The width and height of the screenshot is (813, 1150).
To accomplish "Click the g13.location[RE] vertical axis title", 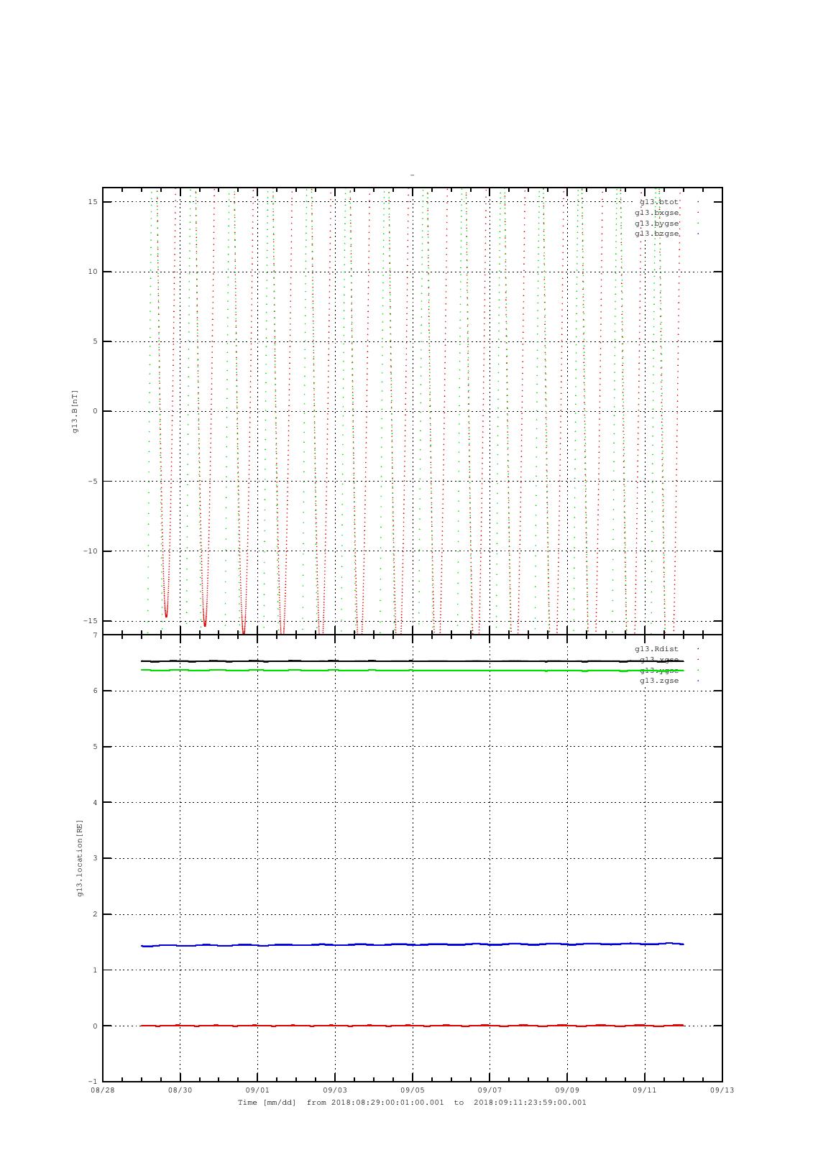I will (x=81, y=857).
